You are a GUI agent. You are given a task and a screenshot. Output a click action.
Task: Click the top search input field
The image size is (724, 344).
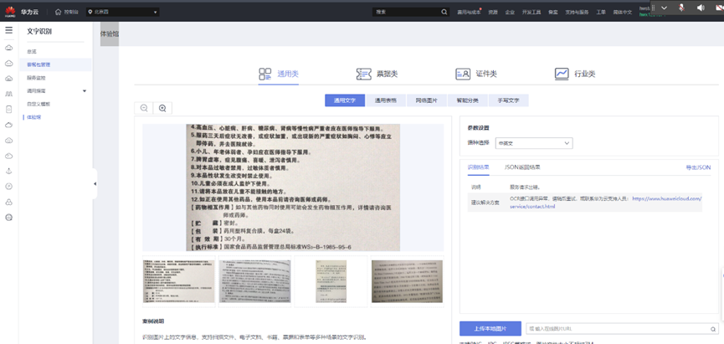point(405,12)
